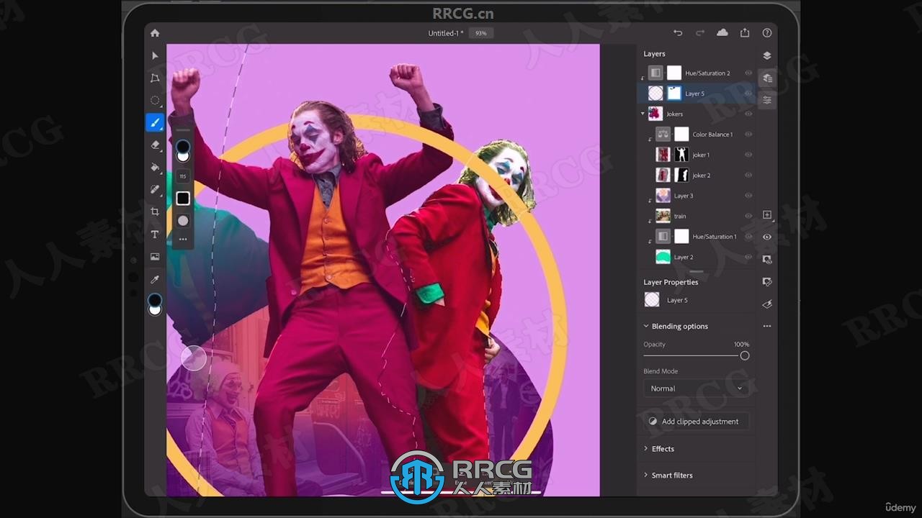Select the Layer 3 layer name
This screenshot has height=518, width=922.
(684, 196)
